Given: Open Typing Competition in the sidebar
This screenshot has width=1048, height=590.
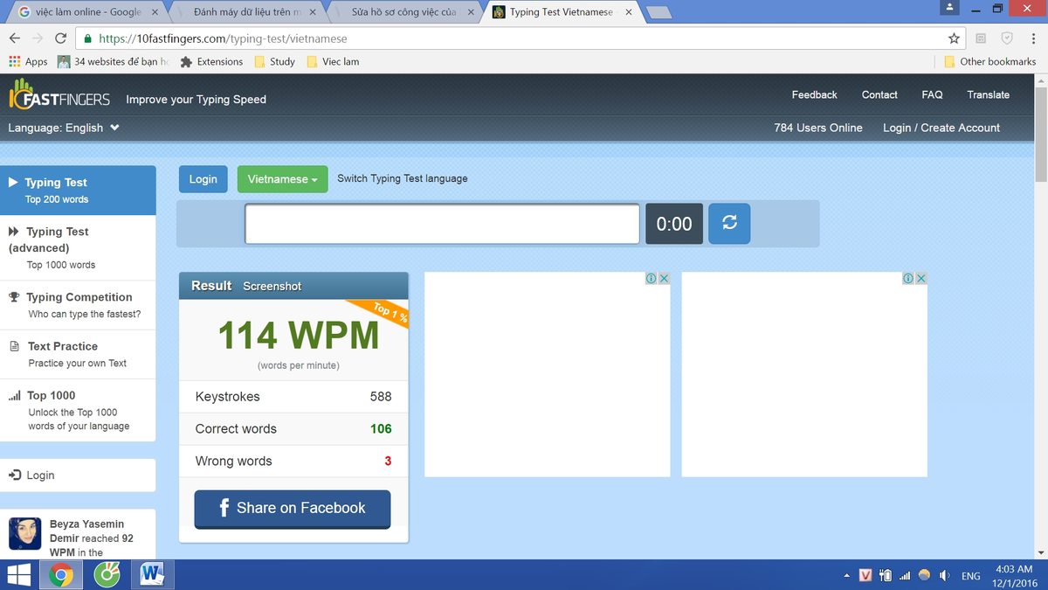Looking at the screenshot, I should tap(78, 305).
